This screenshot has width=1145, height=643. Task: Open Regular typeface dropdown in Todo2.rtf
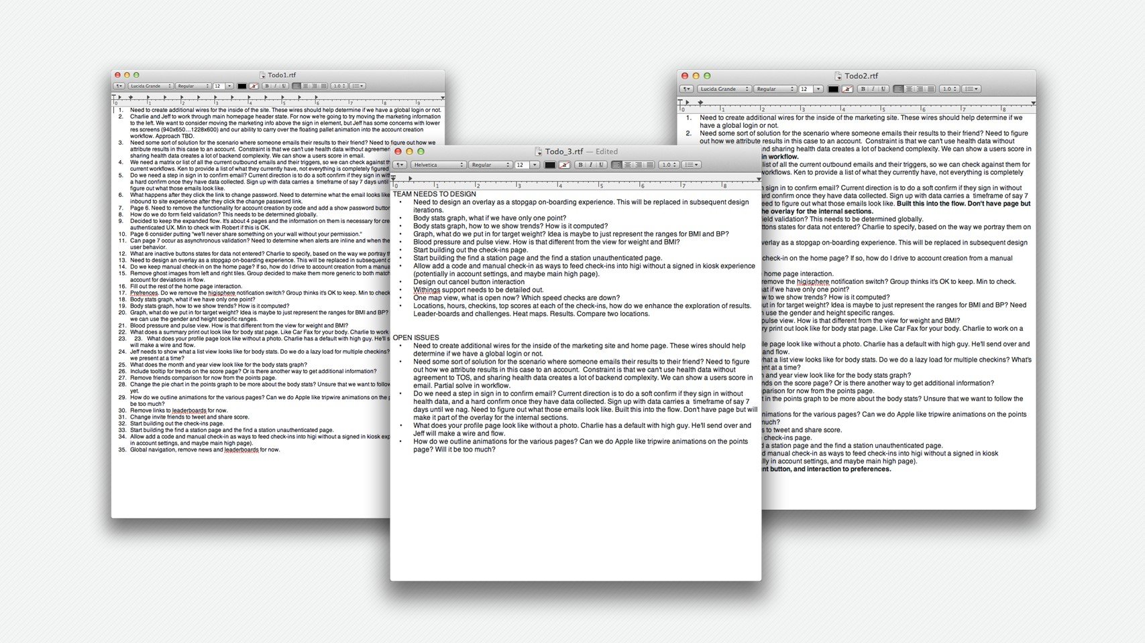coord(775,89)
